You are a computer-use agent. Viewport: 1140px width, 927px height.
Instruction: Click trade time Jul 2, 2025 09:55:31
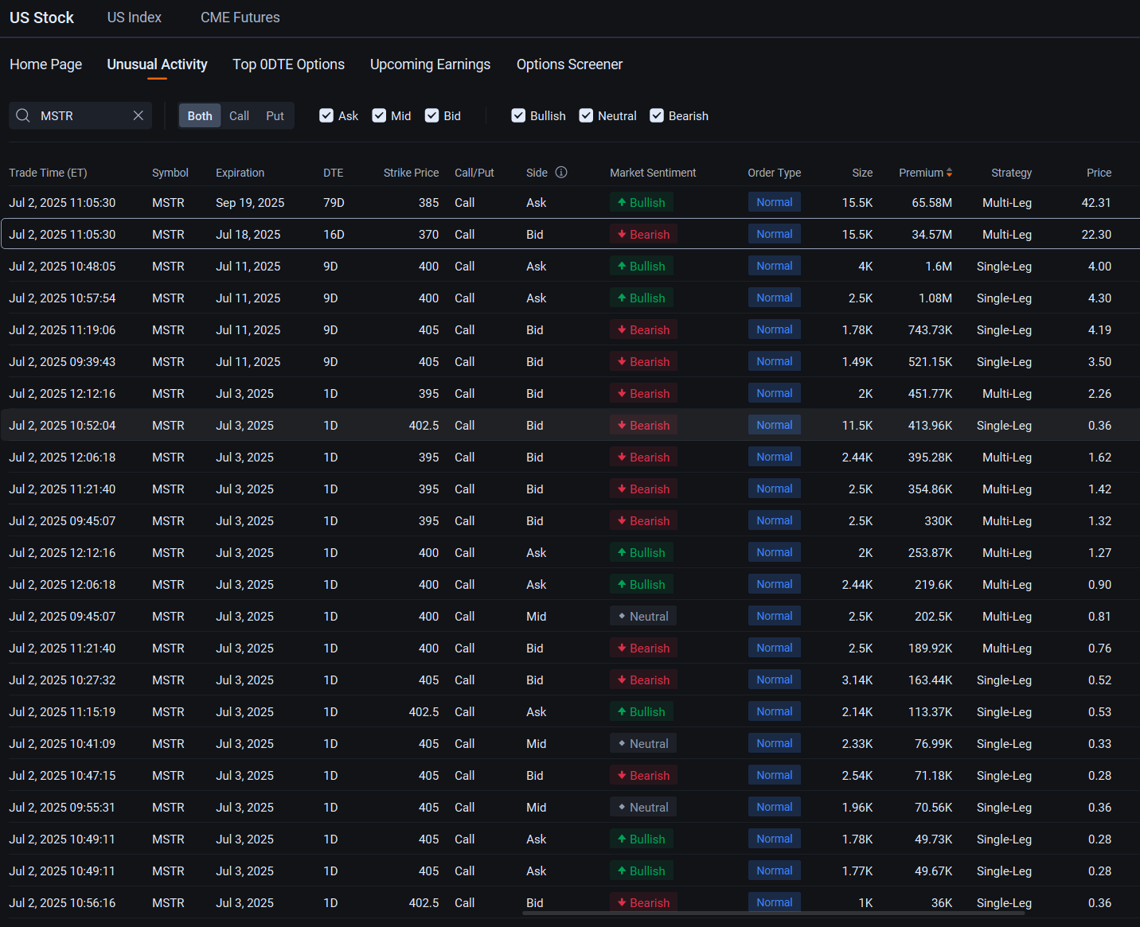coord(62,808)
